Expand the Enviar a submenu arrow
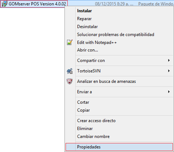 169,92
